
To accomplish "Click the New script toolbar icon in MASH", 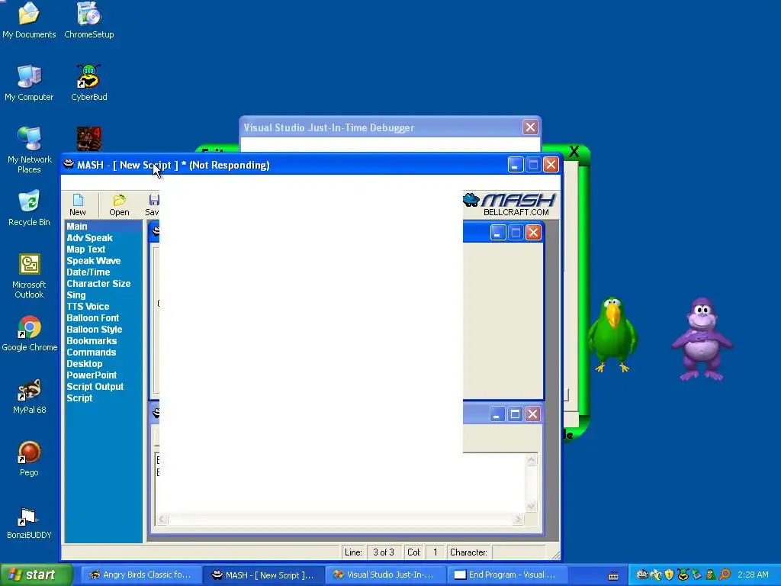I will pyautogui.click(x=78, y=205).
